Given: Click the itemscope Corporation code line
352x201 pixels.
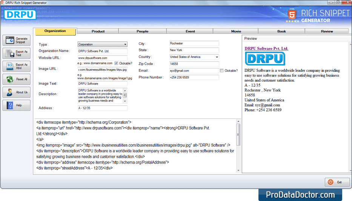Looking at the screenshot, I should 84,122.
